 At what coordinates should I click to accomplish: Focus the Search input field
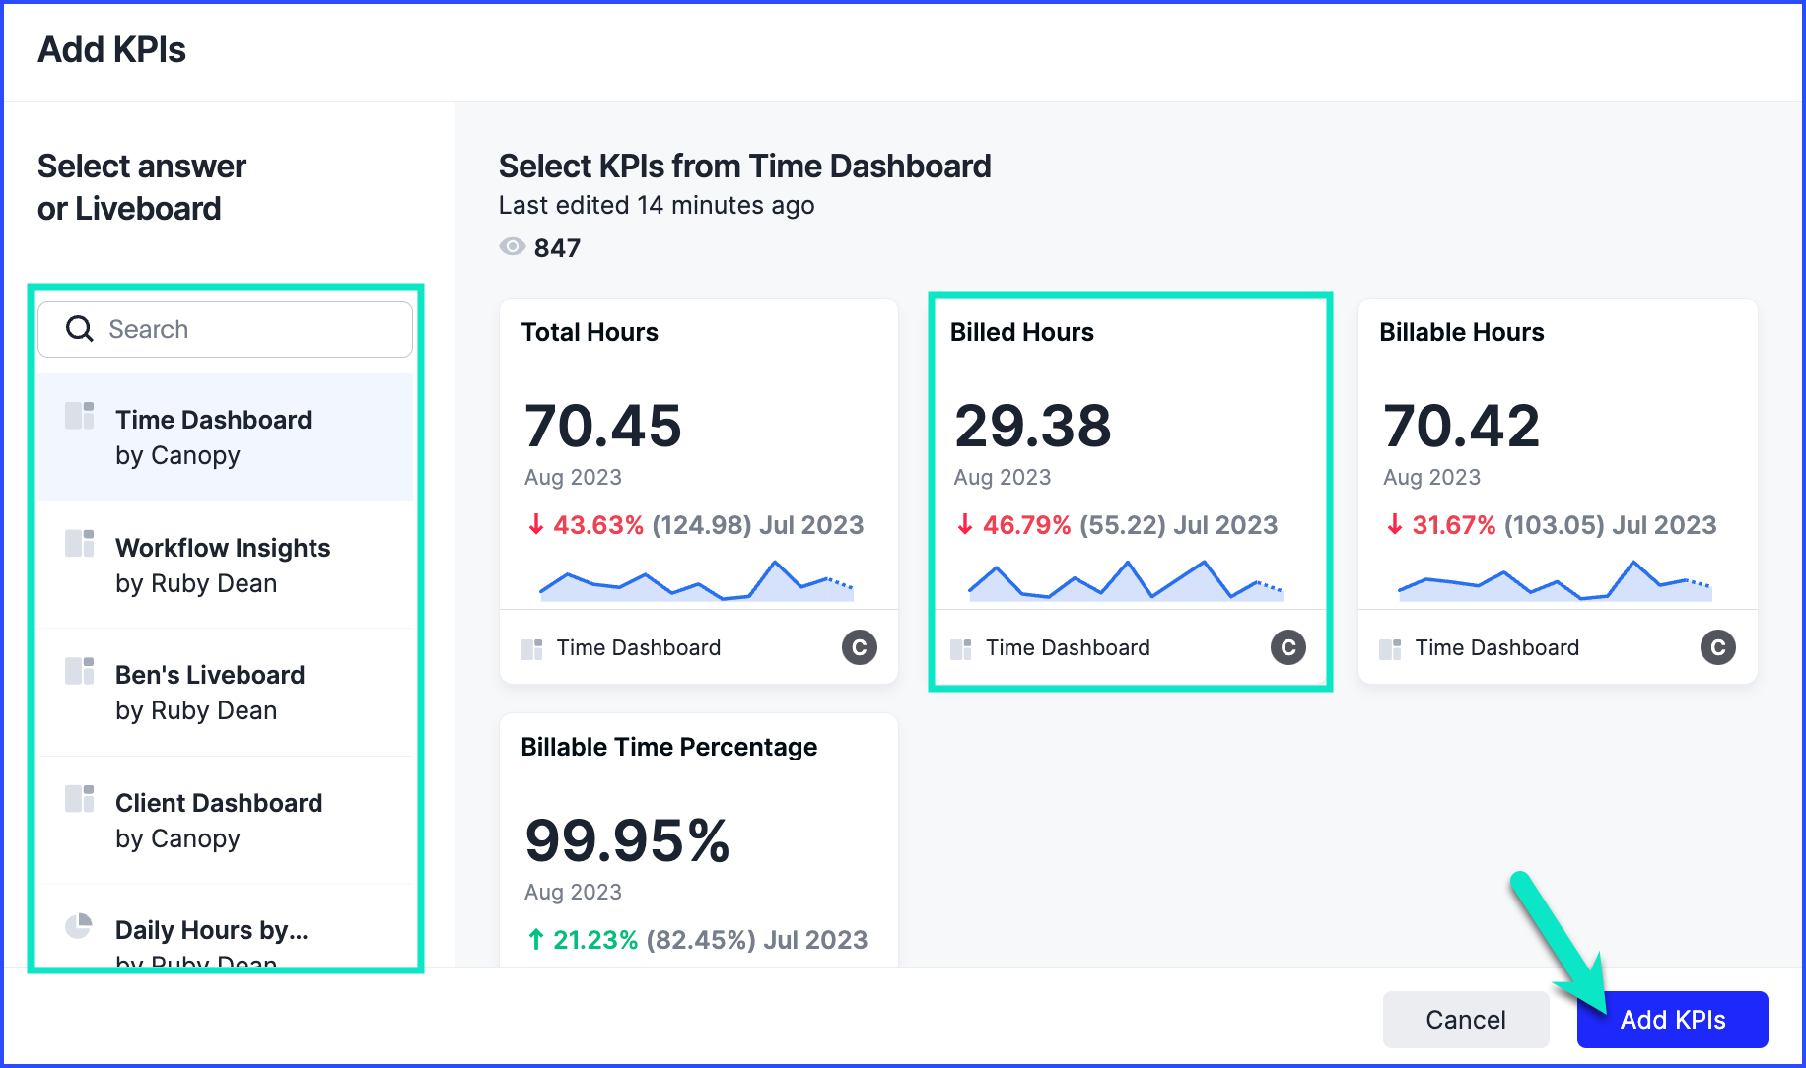(246, 329)
